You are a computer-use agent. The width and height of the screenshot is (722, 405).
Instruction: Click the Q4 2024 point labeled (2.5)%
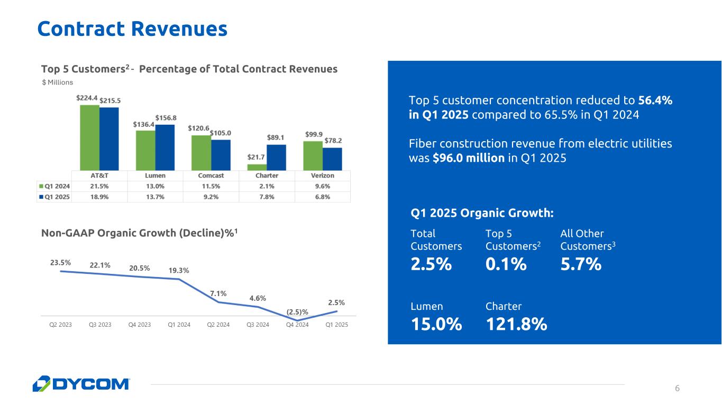click(297, 320)
